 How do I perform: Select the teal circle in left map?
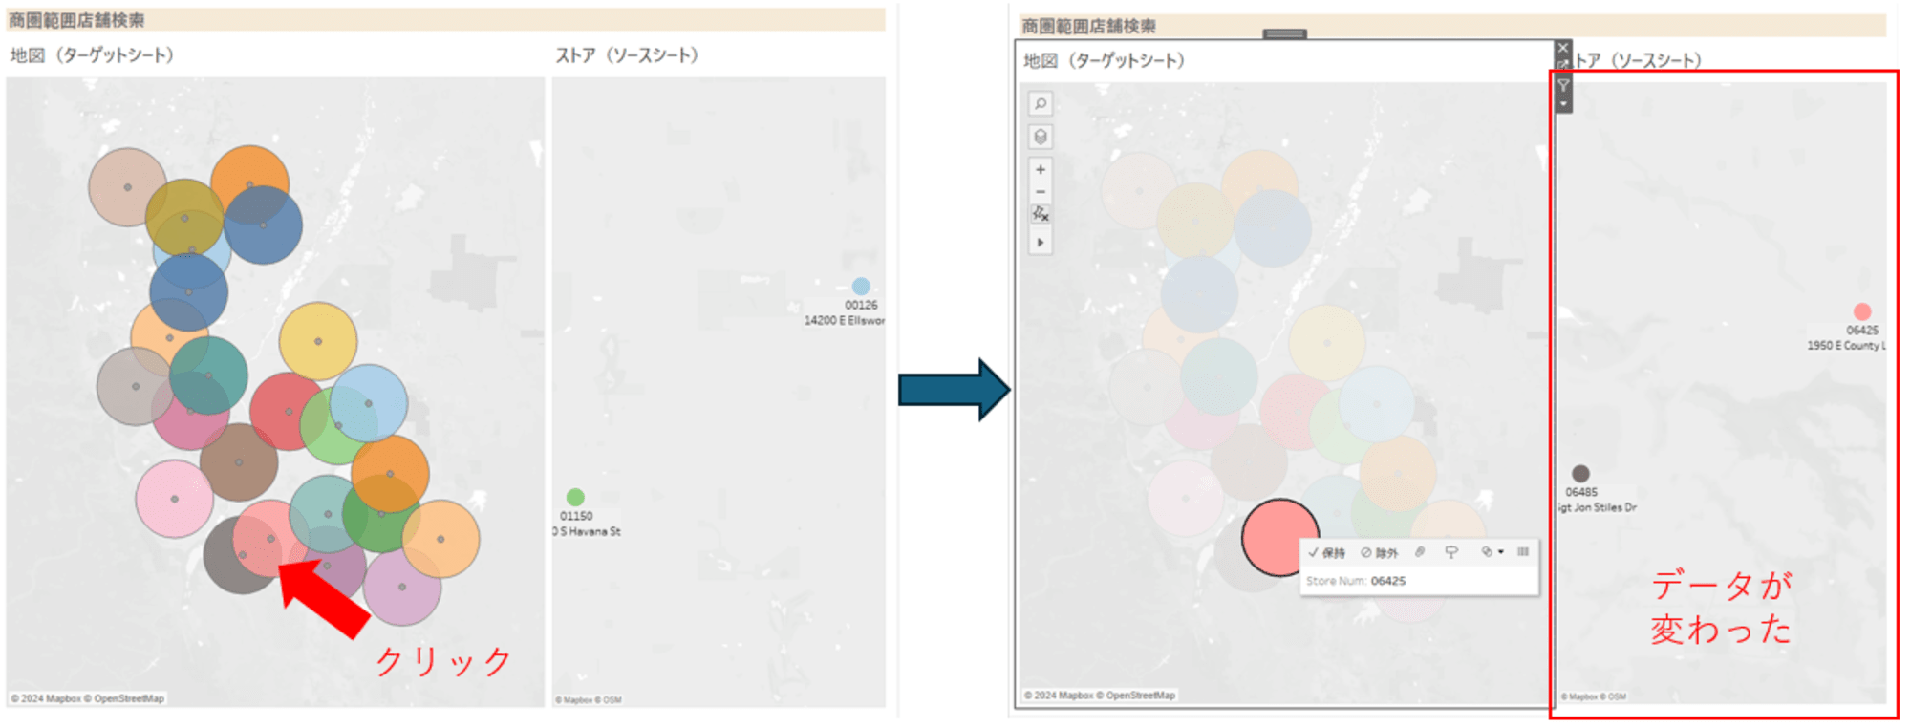208,375
